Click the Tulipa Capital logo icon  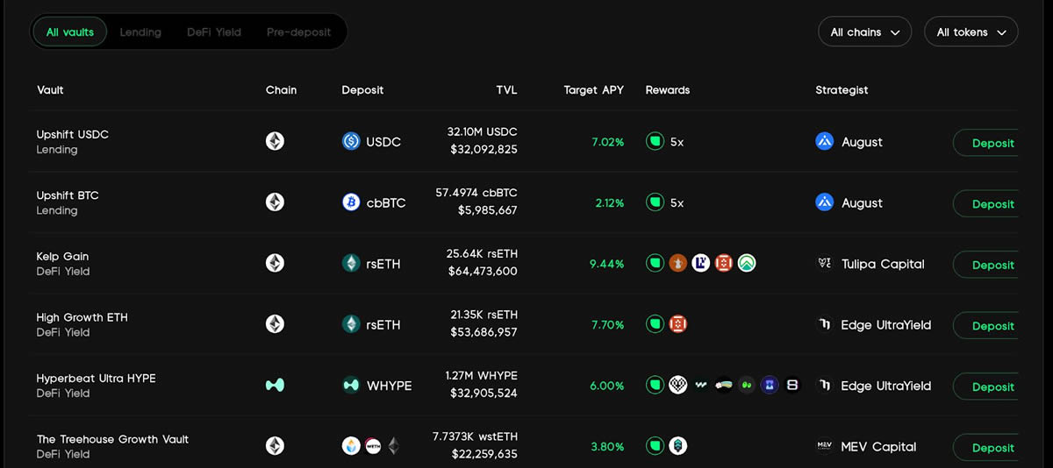click(824, 263)
